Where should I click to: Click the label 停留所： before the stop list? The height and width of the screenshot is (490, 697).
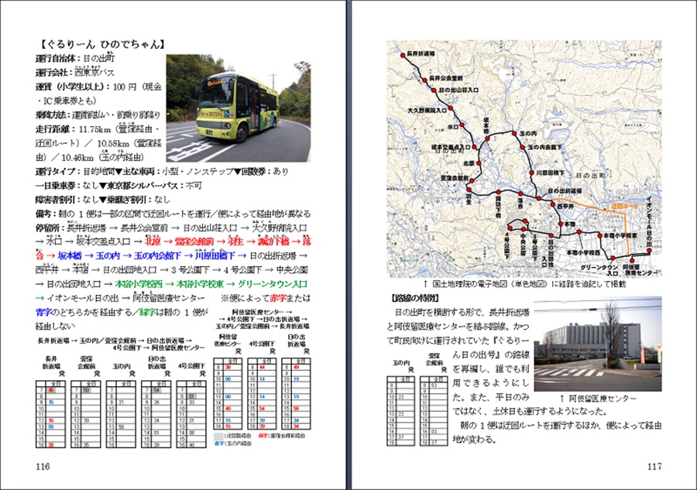coord(50,228)
